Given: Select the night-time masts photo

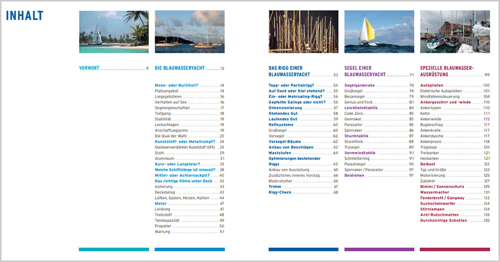Looking at the screenshot, I should click(x=303, y=31).
